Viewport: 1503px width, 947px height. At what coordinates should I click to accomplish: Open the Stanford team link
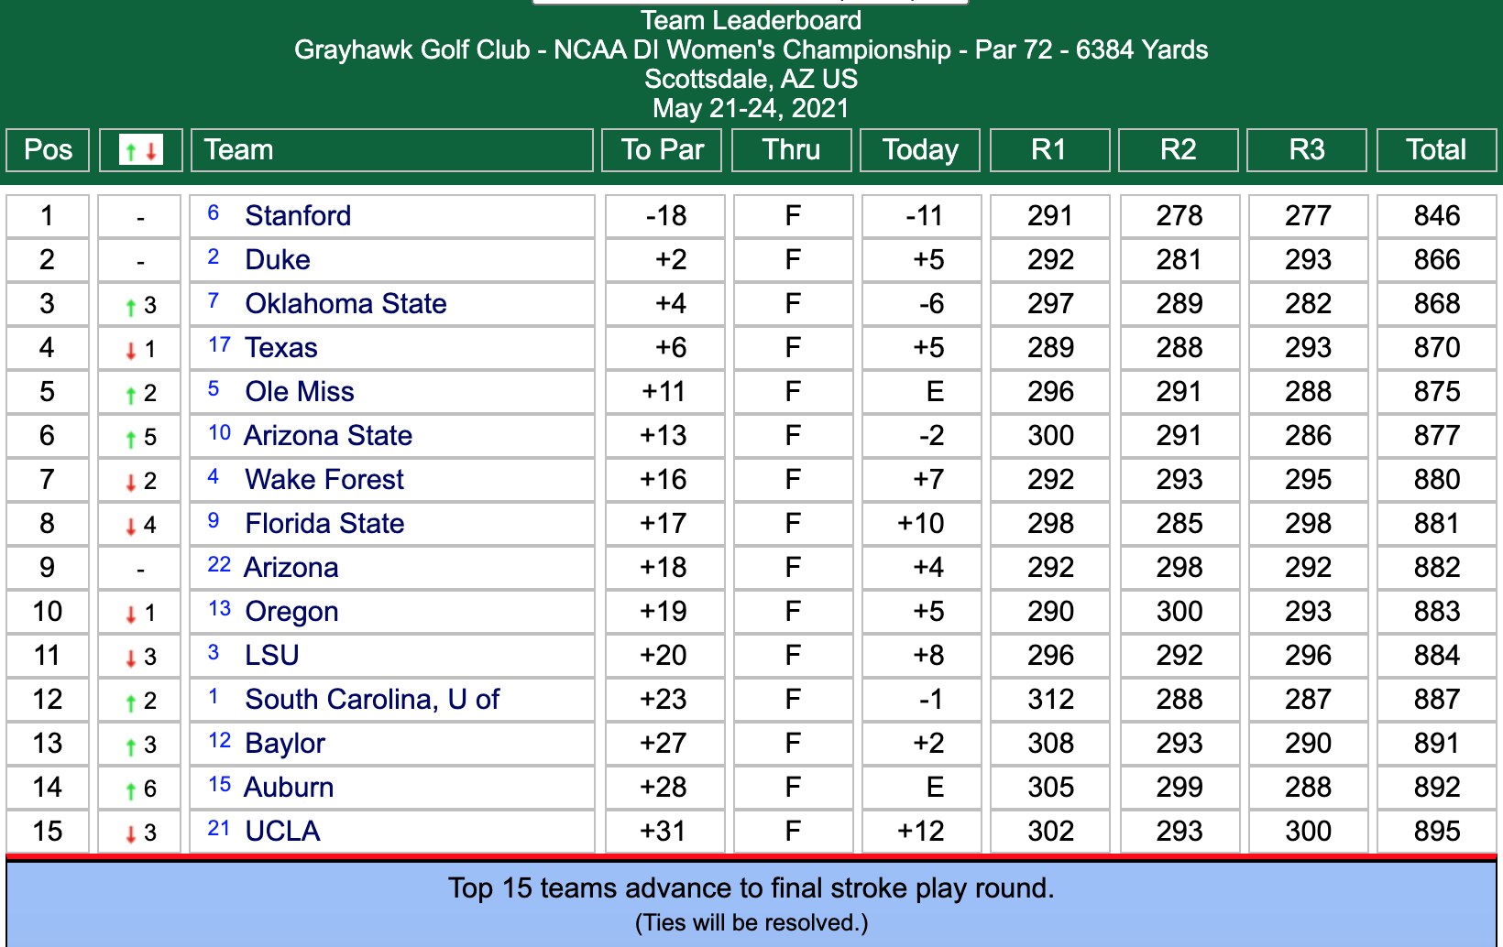(297, 216)
